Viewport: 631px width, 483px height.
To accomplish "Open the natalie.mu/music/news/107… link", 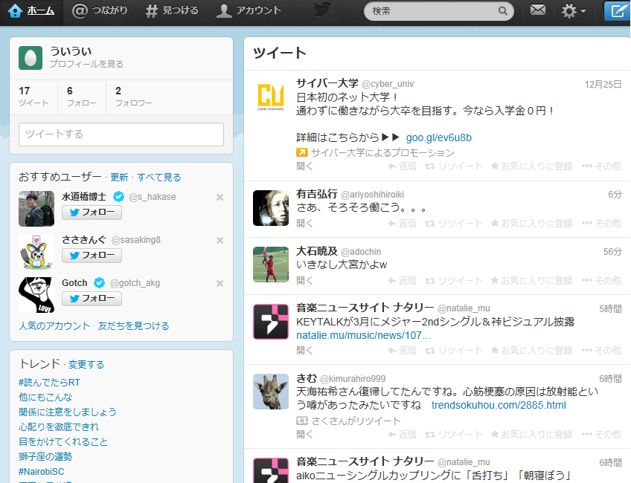I will coord(364,336).
